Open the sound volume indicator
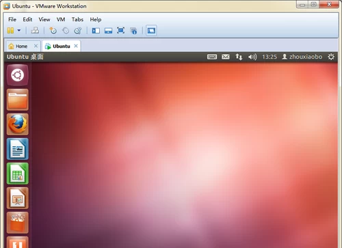342x248 pixels. tap(252, 57)
